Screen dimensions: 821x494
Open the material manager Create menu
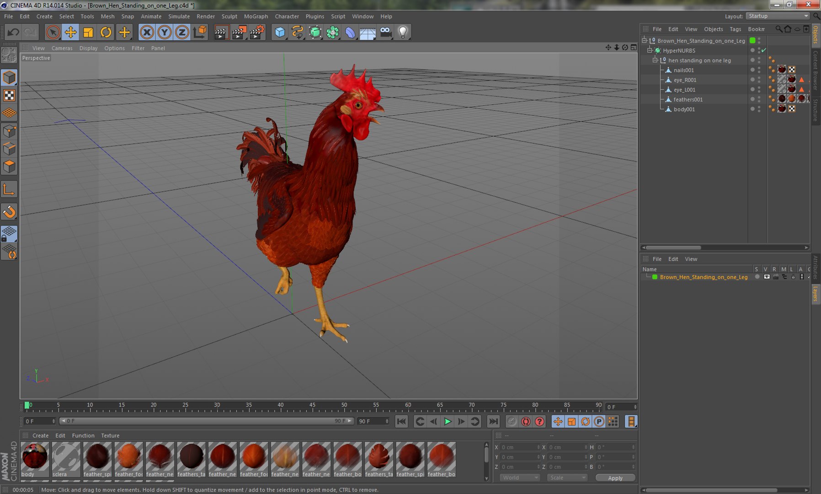pos(40,435)
